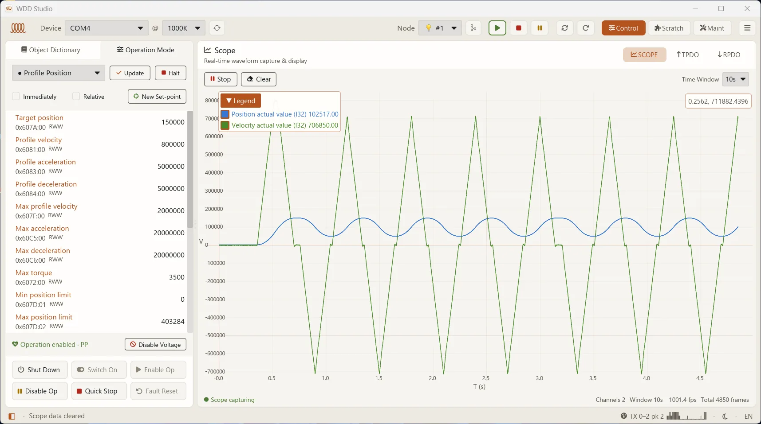Viewport: 761px width, 424px height.
Task: Select the SCOPE tab
Action: pos(644,54)
